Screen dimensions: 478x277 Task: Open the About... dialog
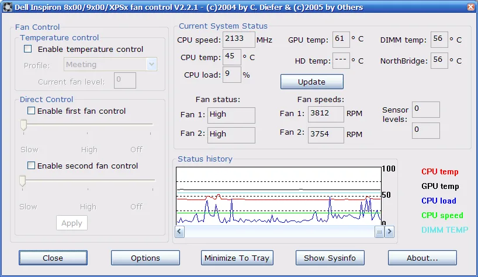pos(422,258)
